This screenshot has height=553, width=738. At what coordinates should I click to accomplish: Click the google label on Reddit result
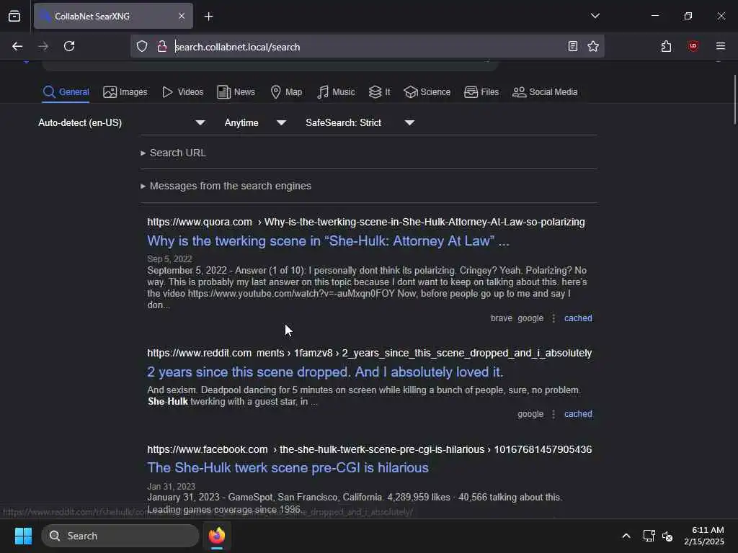pyautogui.click(x=530, y=414)
